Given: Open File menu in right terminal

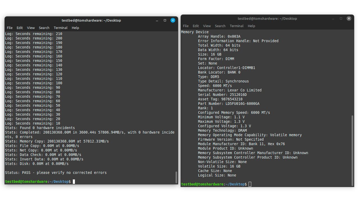Looking at the screenshot, I should [x=186, y=26].
